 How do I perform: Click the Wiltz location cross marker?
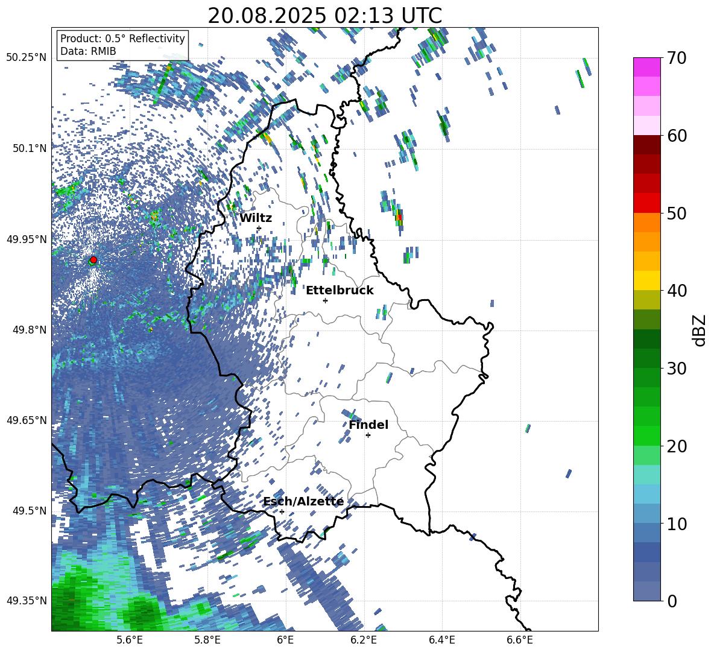(259, 228)
